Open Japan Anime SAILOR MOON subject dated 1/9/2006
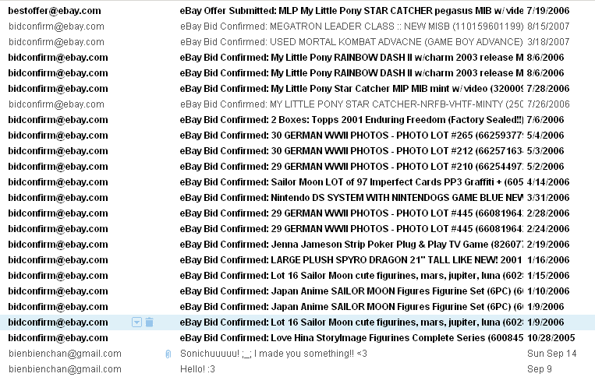Screen dimensions: 595x377 click(x=352, y=307)
